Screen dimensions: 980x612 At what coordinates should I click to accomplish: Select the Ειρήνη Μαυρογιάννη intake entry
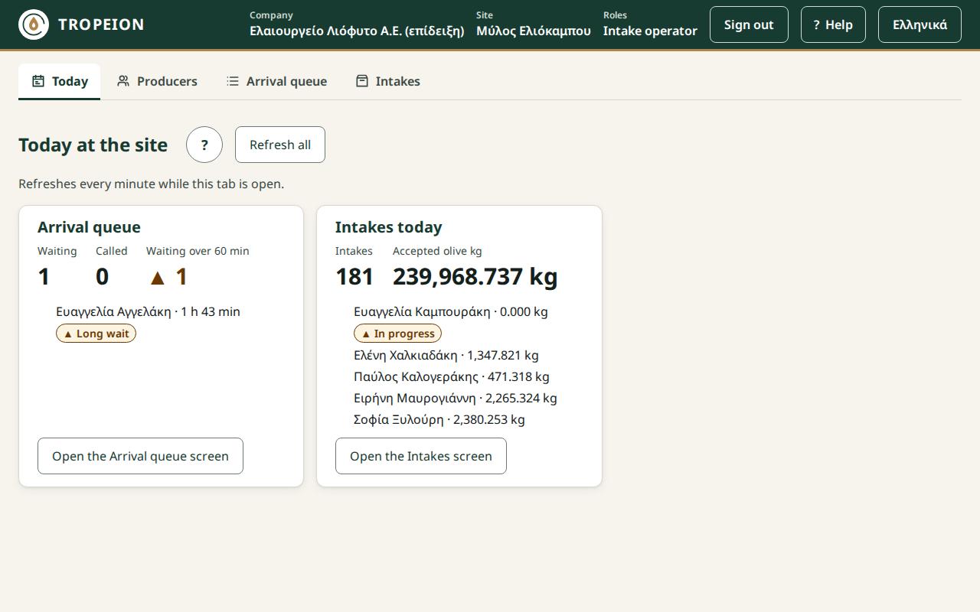click(456, 398)
